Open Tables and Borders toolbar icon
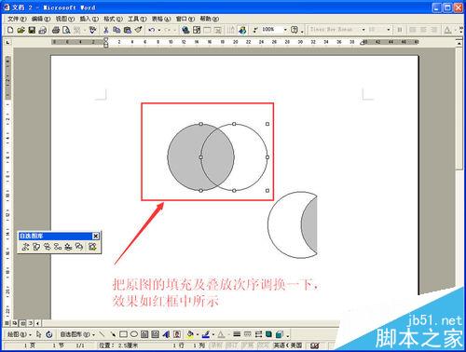This screenshot has width=466, height=352. pos(197,30)
